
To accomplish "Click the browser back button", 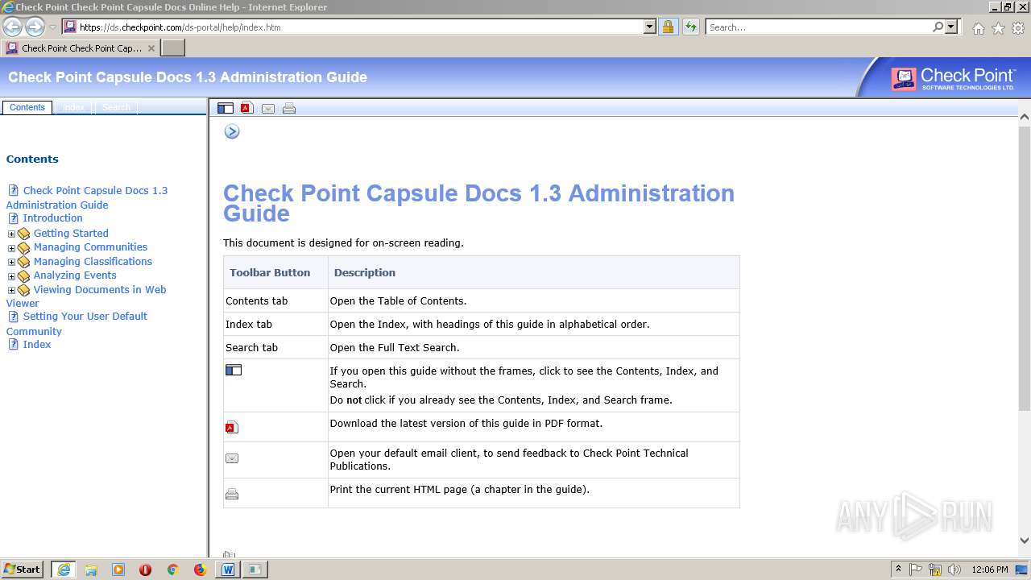I will [12, 27].
